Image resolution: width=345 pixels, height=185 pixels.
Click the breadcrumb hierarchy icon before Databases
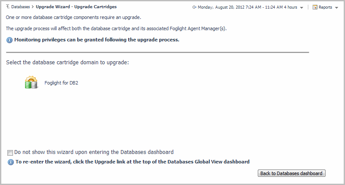coord(8,7)
